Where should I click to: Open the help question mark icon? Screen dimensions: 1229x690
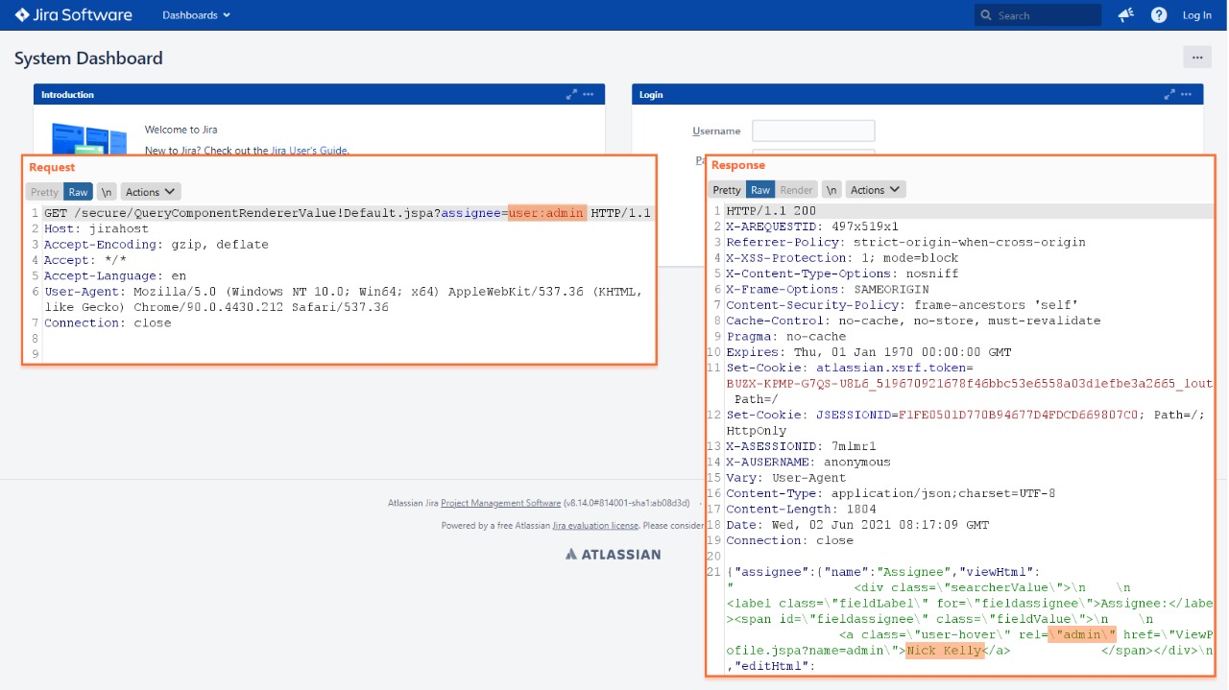1159,15
